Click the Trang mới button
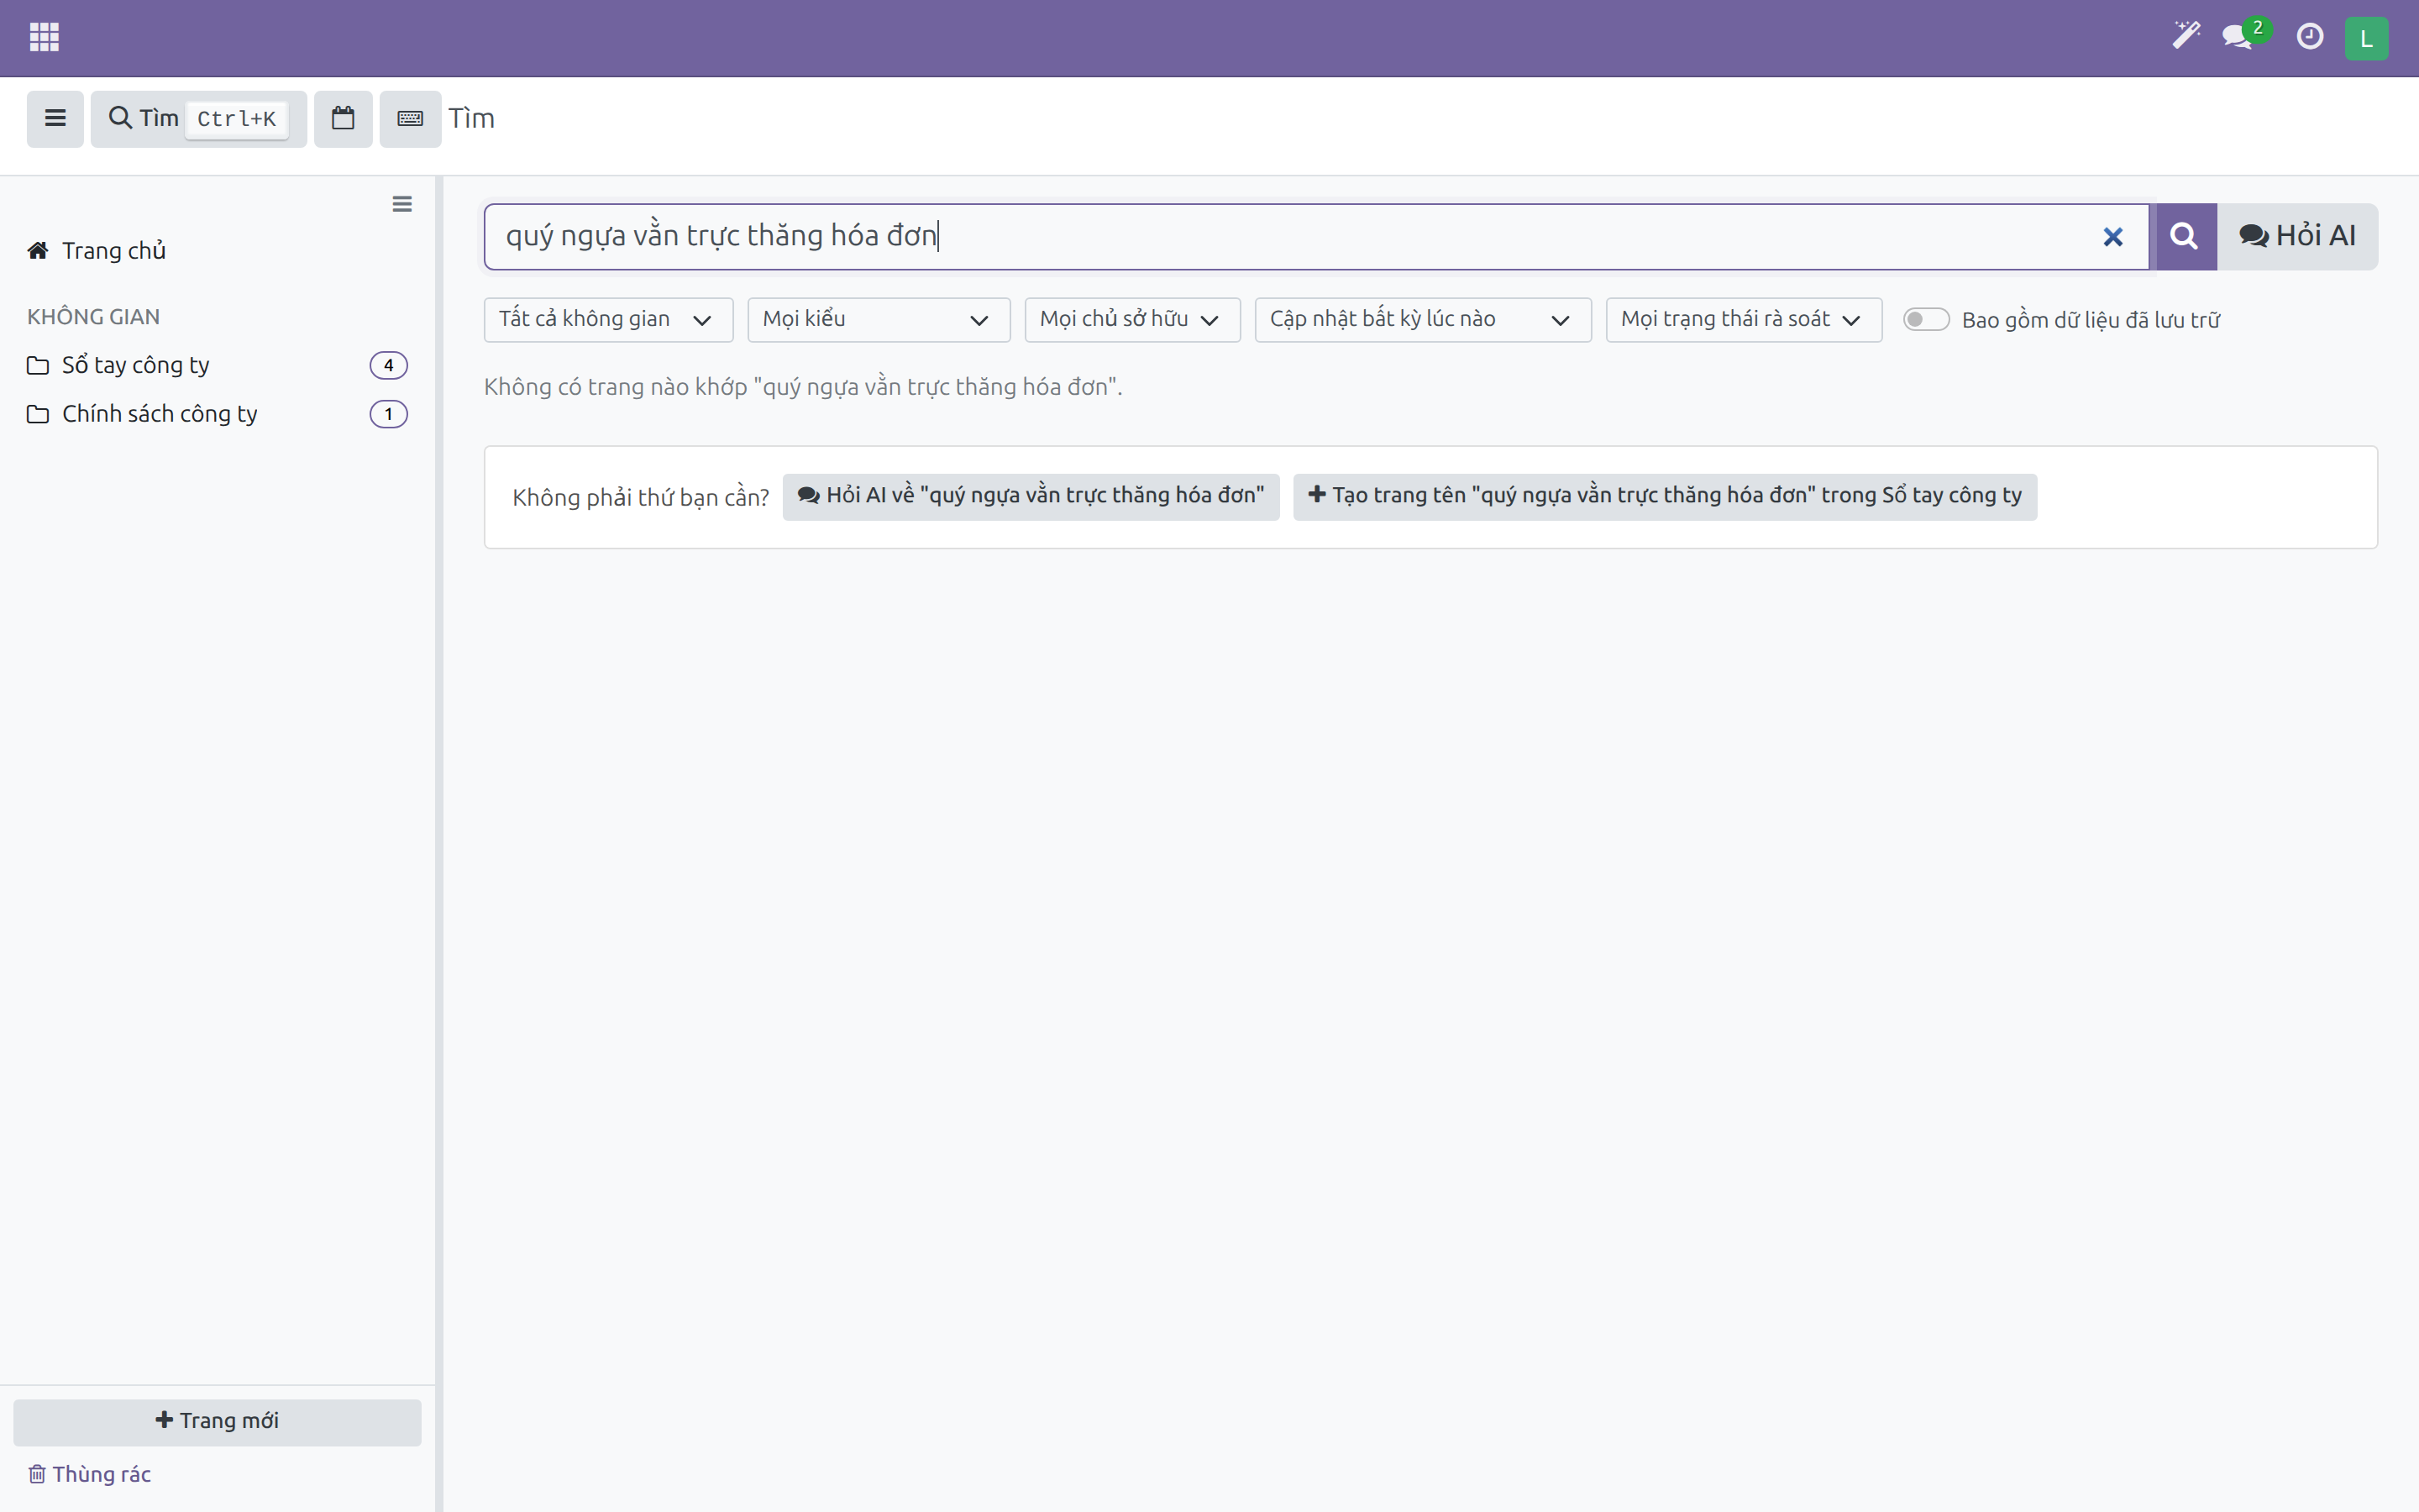 (217, 1421)
